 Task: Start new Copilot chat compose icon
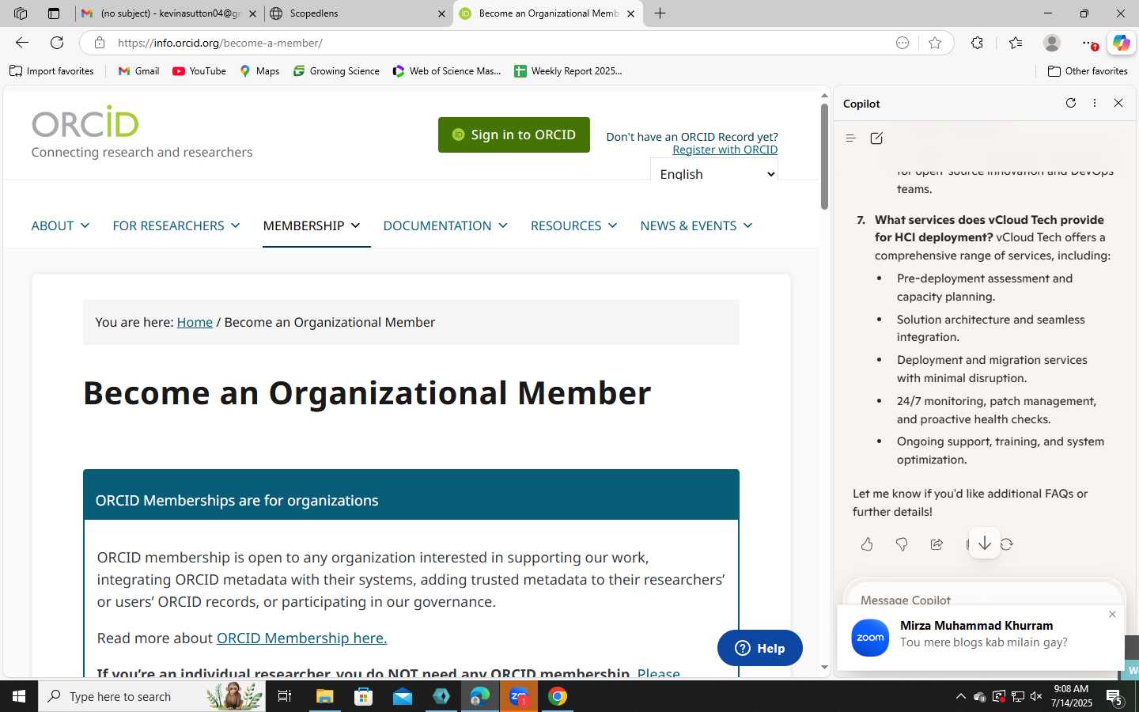[876, 138]
